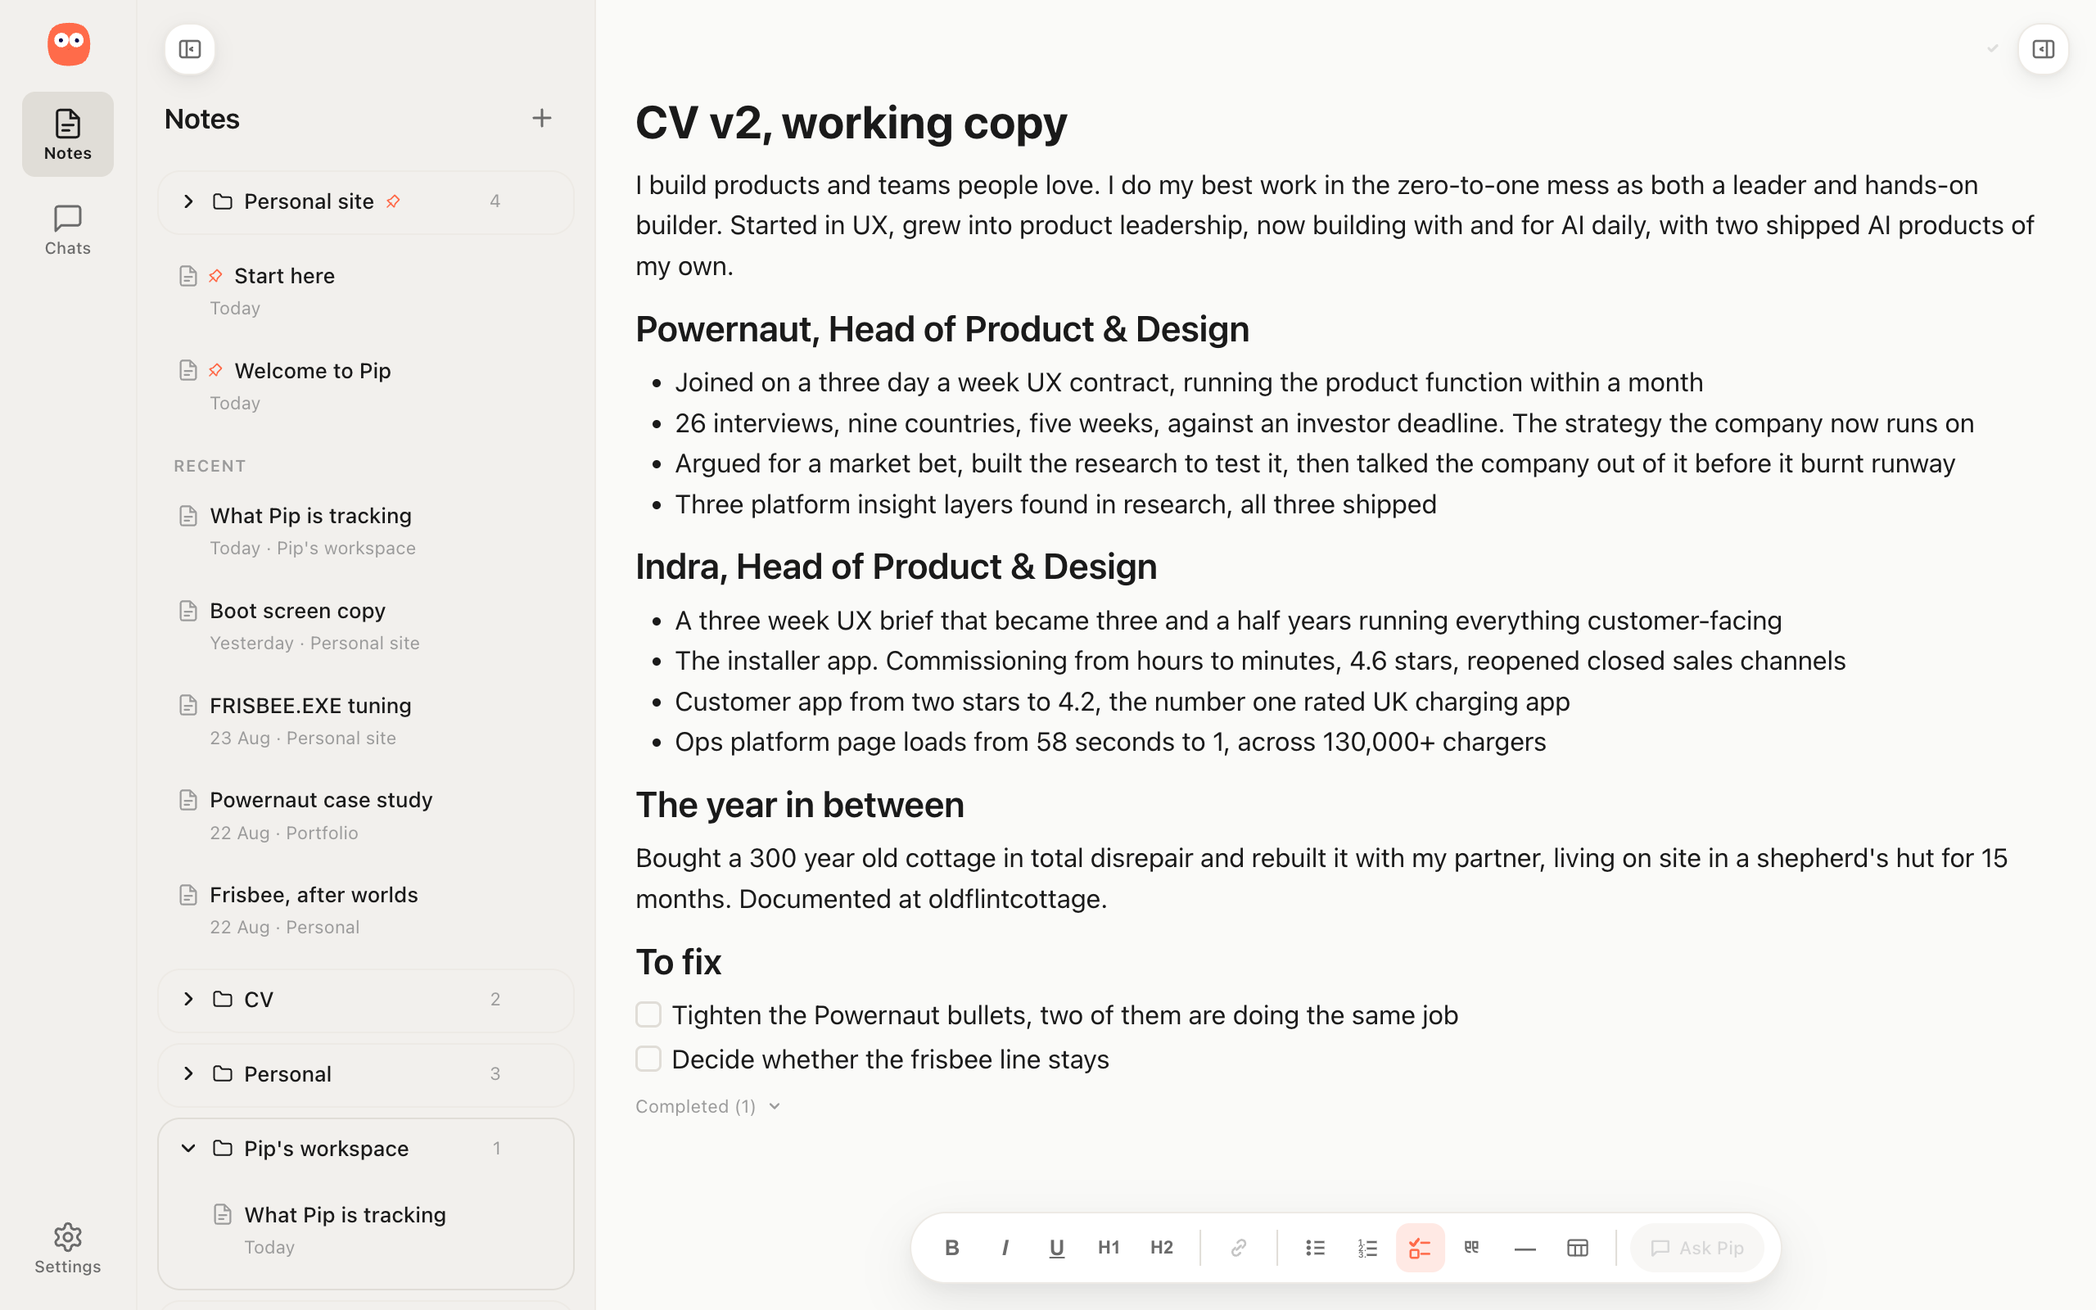Open the Powernaut case study note
2096x1310 pixels.
365,815
